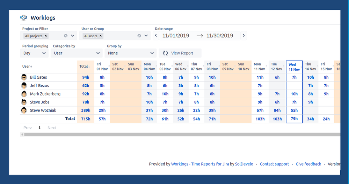Click the Mark Zuckerberg name

[45, 94]
